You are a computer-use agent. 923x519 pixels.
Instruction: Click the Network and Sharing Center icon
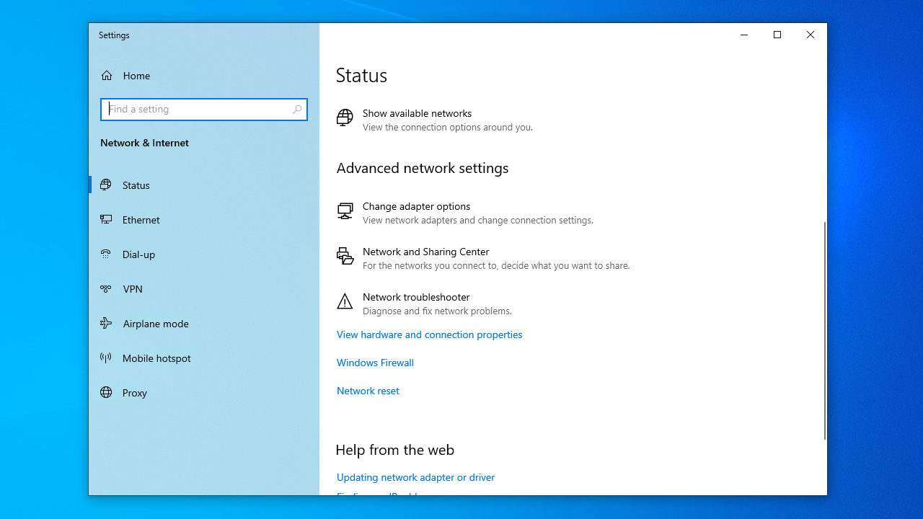pos(345,256)
